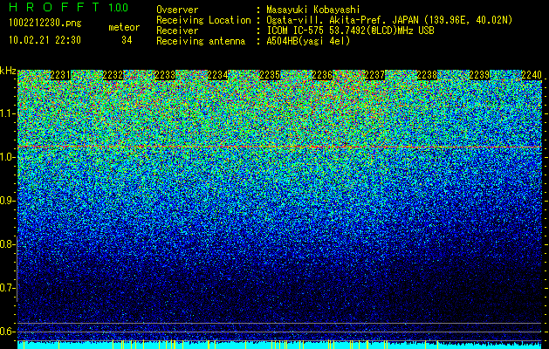549x349 pixels.
Task: Click the 2237 time marker label
Action: (x=374, y=75)
